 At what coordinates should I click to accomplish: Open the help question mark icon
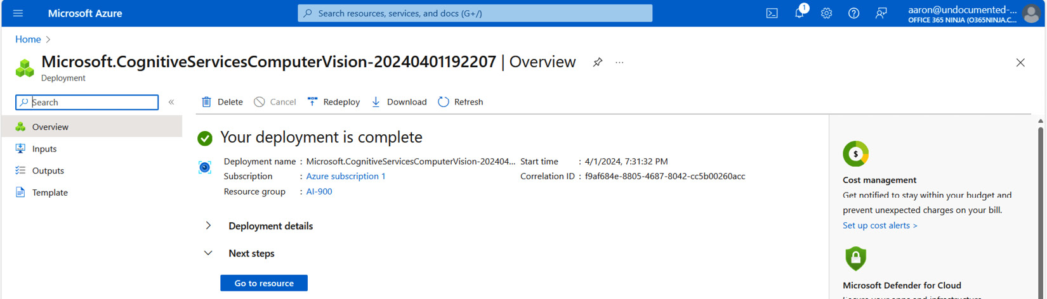[x=853, y=13]
